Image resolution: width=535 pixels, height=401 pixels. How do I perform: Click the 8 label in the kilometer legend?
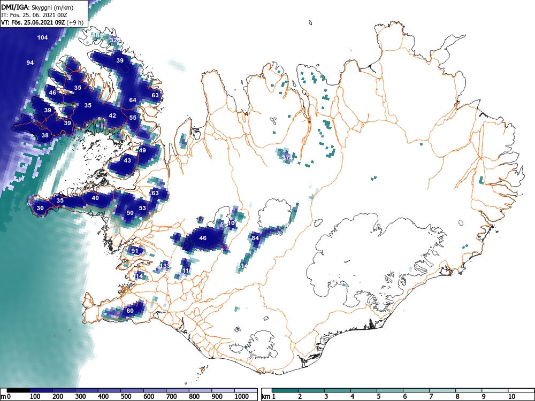(x=457, y=396)
